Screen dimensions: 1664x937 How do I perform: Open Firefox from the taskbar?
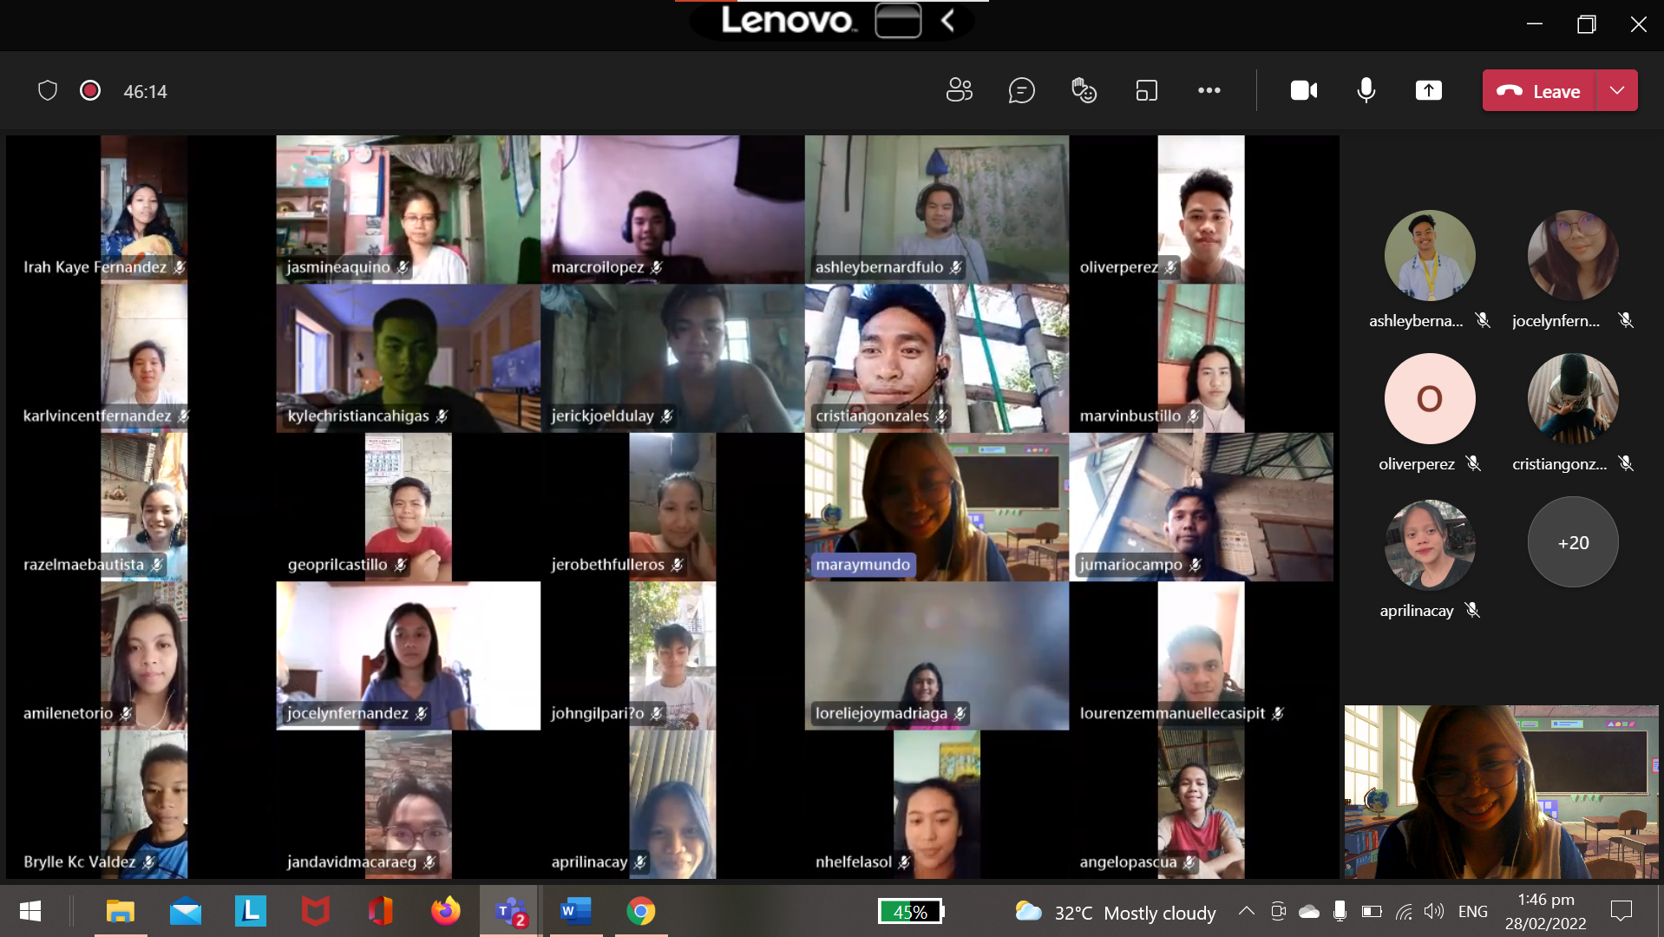(446, 911)
